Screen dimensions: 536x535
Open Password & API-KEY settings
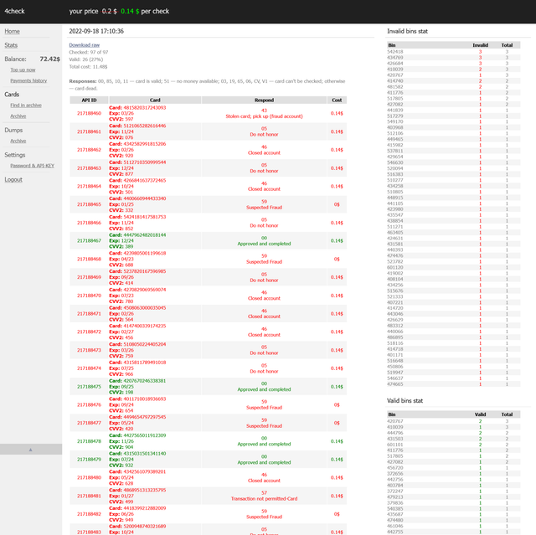click(32, 166)
